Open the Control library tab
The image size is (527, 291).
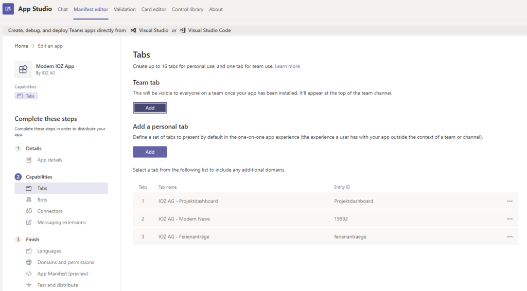[187, 9]
